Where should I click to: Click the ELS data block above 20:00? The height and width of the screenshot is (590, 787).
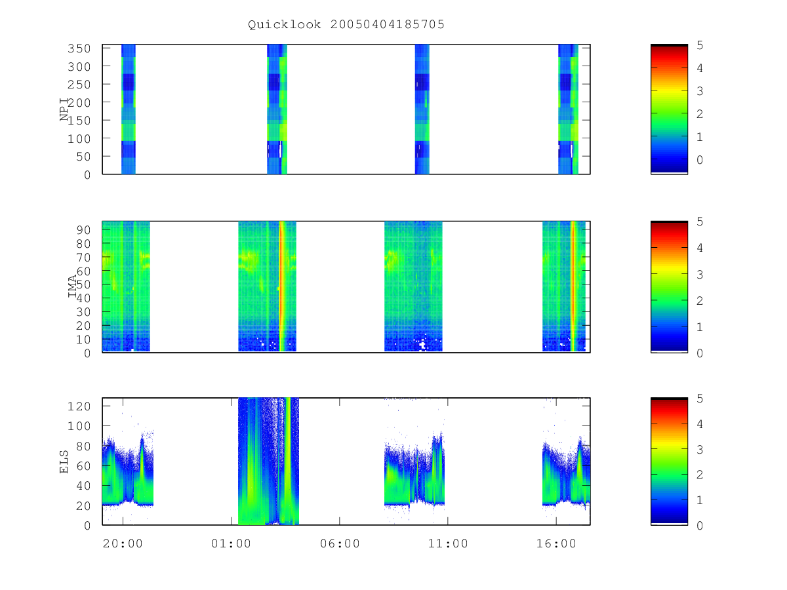point(128,472)
